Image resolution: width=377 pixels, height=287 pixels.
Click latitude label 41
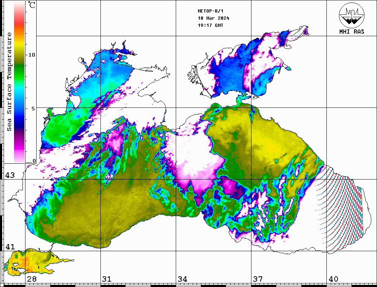pyautogui.click(x=10, y=247)
